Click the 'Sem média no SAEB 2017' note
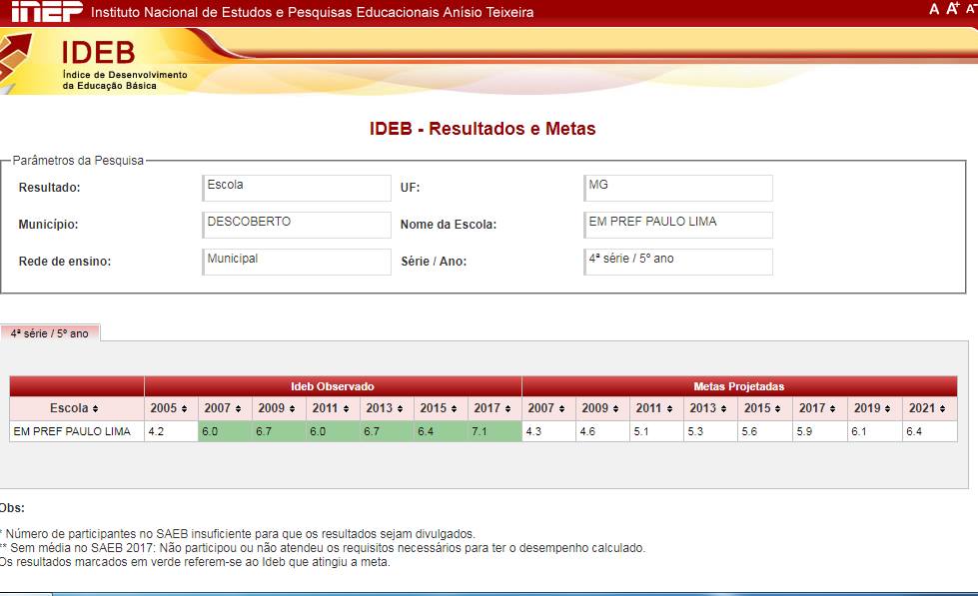The width and height of the screenshot is (978, 596). [323, 548]
